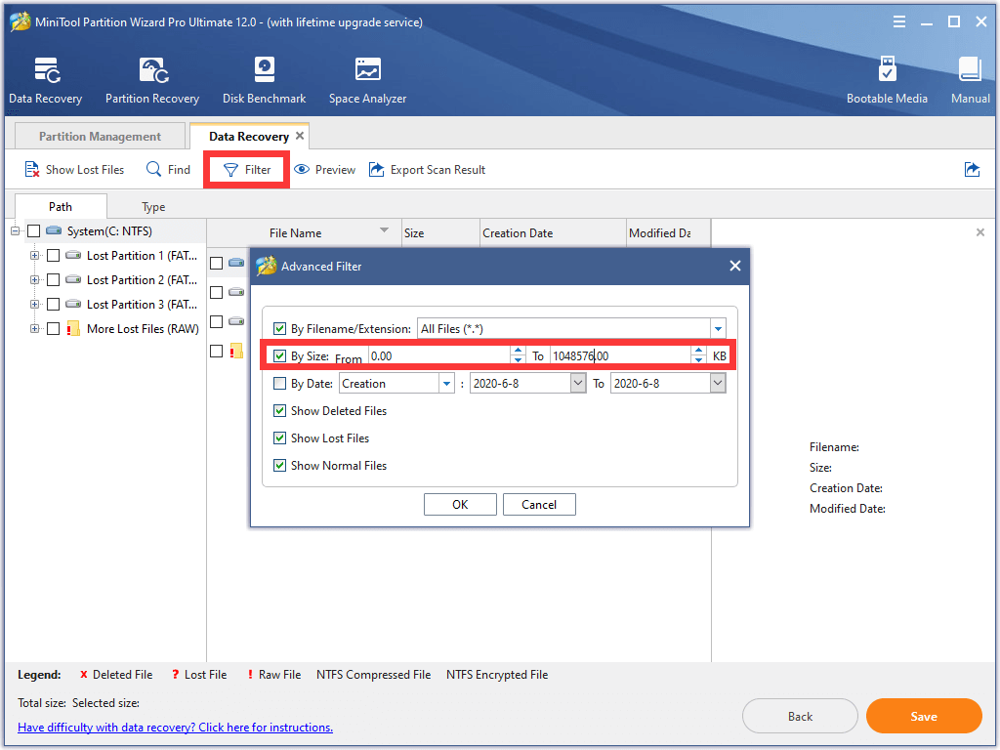
Task: Open the end date picker after To
Action: (x=718, y=383)
